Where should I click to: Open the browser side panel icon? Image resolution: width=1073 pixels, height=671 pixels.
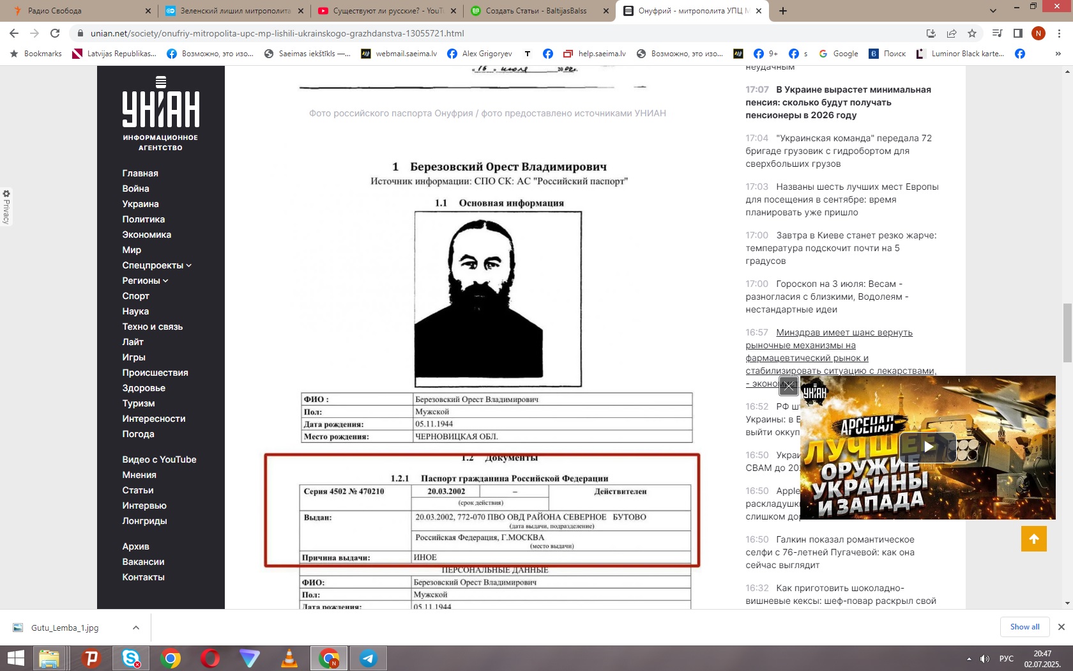point(1018,33)
